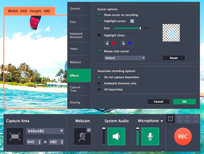Switch to Keyboard Shortcuts tab
This screenshot has width=204, height=154.
point(79,35)
